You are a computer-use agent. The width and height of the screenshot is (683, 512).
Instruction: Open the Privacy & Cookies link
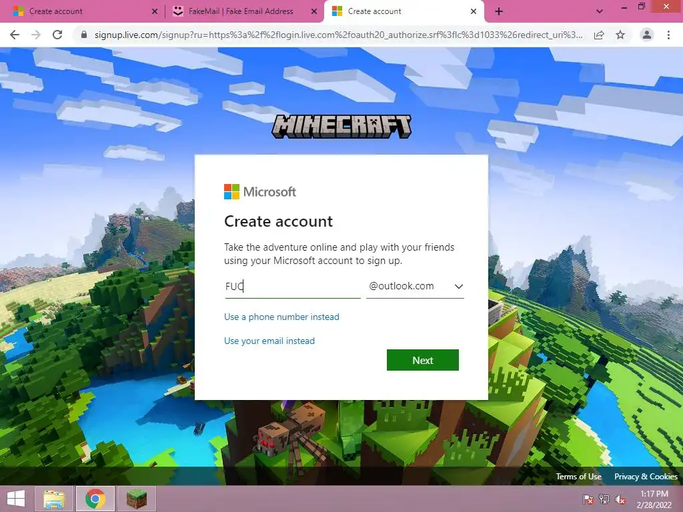(646, 476)
